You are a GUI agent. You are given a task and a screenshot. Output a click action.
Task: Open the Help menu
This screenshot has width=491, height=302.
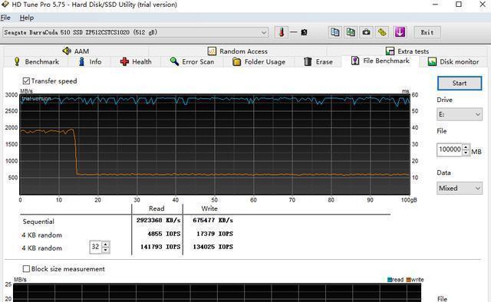point(27,18)
